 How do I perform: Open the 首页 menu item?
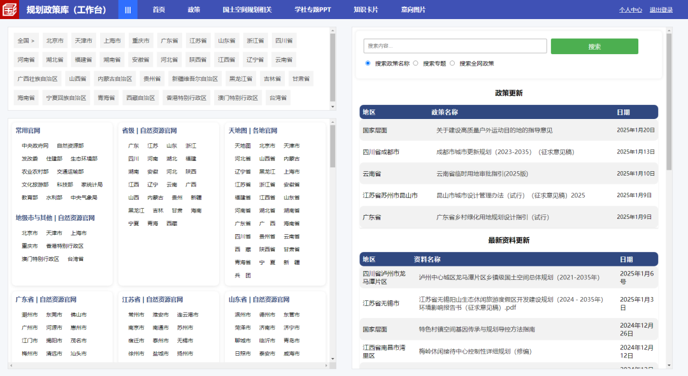pyautogui.click(x=159, y=10)
